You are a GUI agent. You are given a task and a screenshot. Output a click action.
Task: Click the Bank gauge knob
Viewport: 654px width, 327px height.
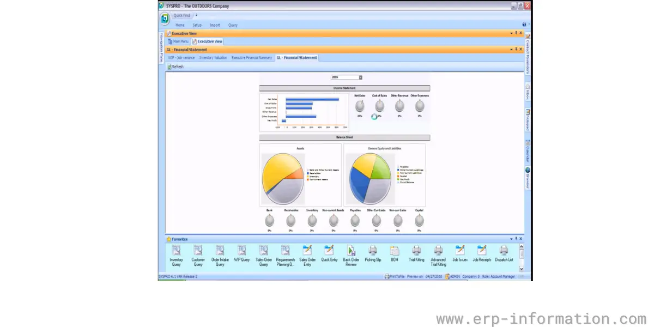(x=269, y=221)
